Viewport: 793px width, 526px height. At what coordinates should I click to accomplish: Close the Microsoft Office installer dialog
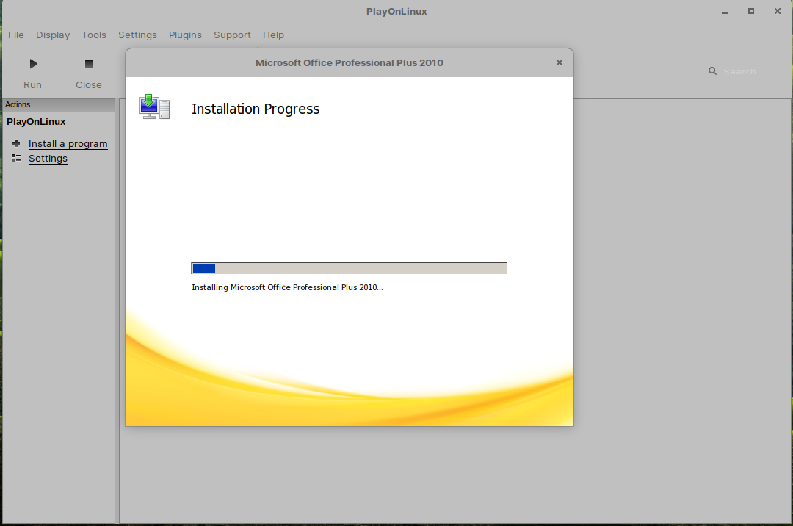[x=560, y=62]
